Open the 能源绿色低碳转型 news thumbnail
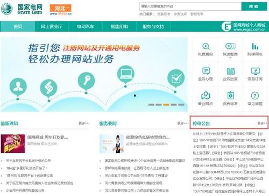Image resolution: width=269 pixels, height=196 pixels. coord(111,144)
